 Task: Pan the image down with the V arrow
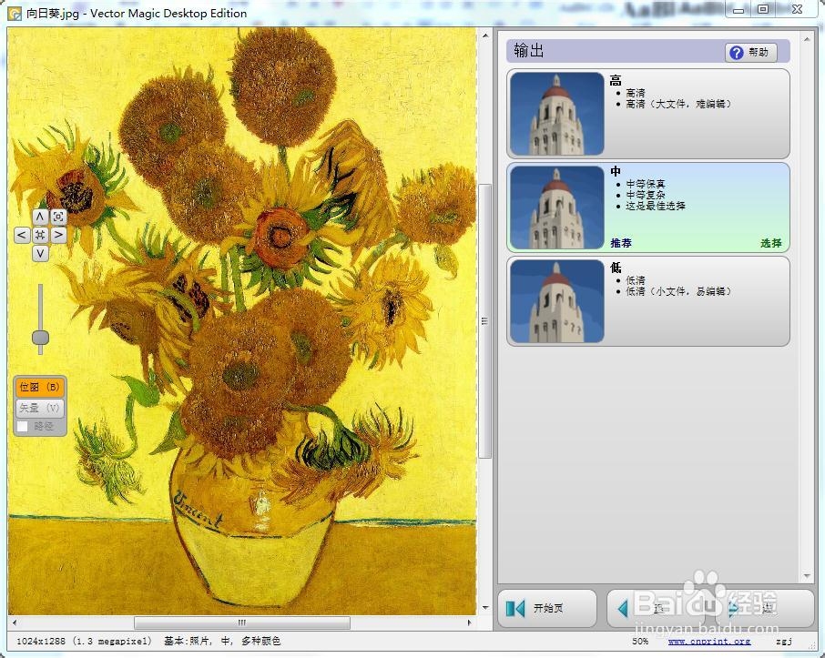pos(40,254)
